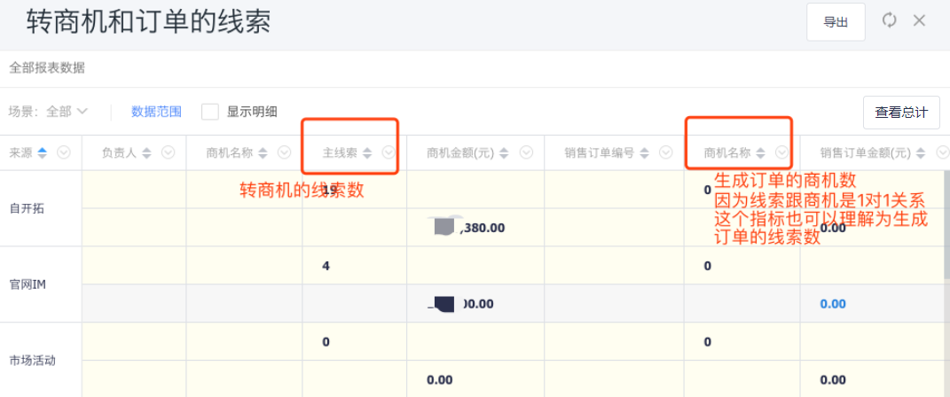Open the 数据范围 link

(x=156, y=112)
